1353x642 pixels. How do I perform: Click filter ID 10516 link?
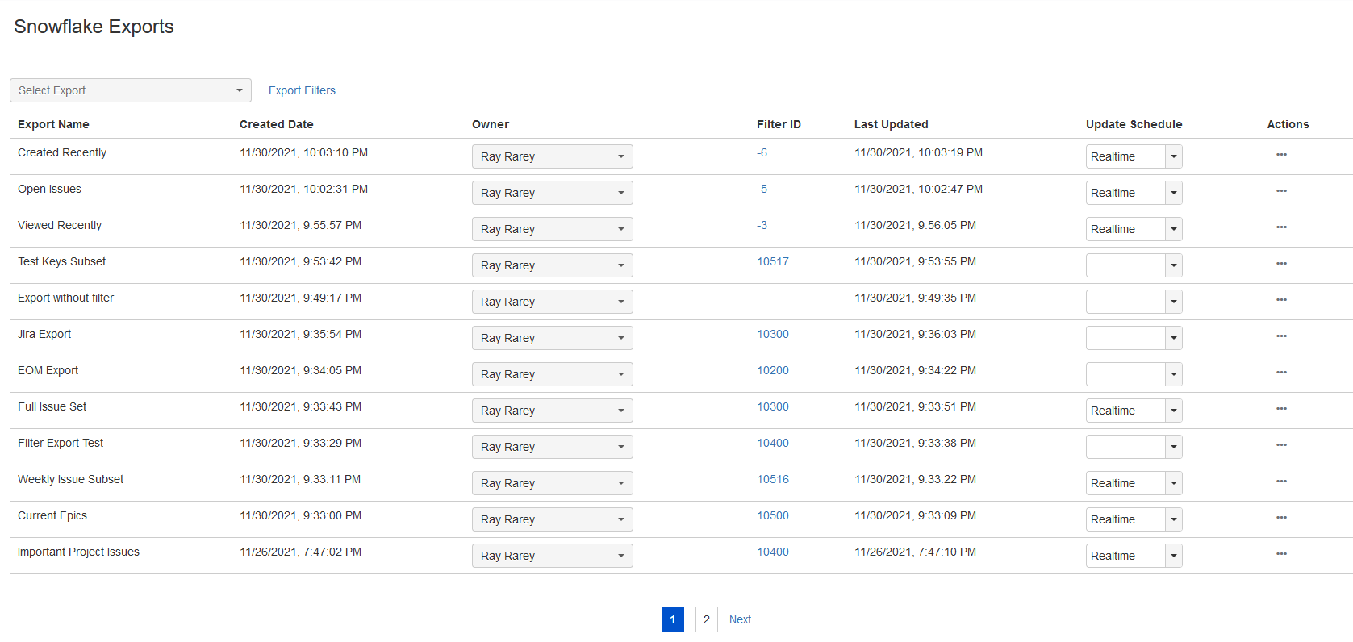point(772,479)
